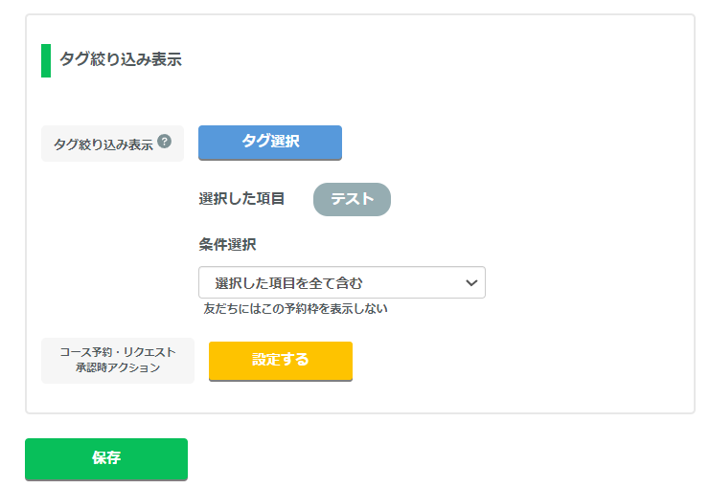Select the テスト tag chip
Image resolution: width=710 pixels, height=488 pixels.
tap(352, 199)
